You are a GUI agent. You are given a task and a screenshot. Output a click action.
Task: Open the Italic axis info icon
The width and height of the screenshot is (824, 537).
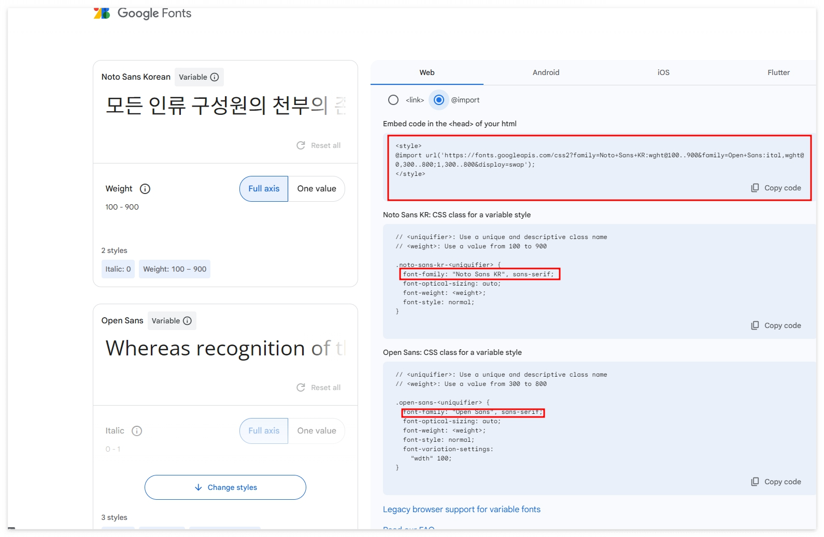pyautogui.click(x=137, y=431)
